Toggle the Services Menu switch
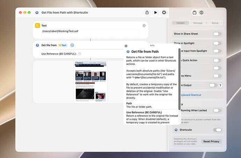The image size is (241, 158). coord(217,76)
